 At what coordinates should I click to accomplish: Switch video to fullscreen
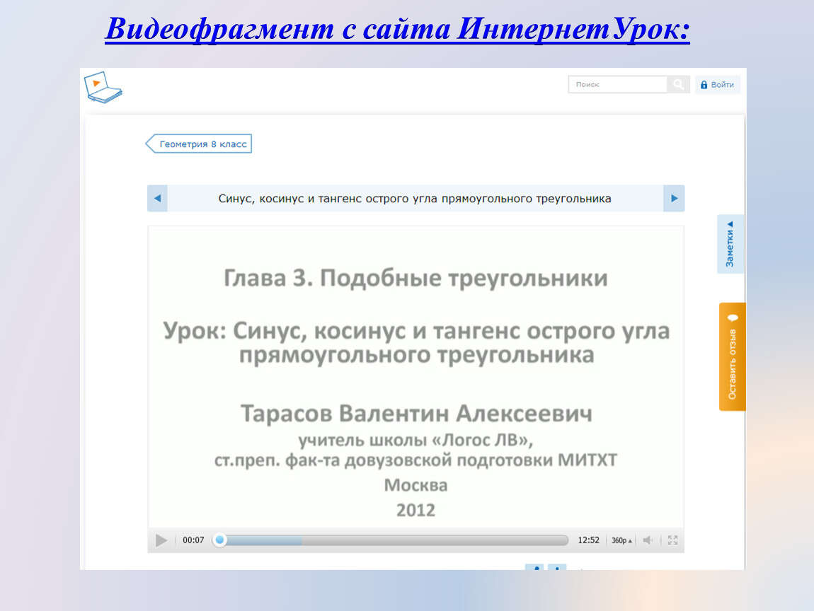coord(673,540)
